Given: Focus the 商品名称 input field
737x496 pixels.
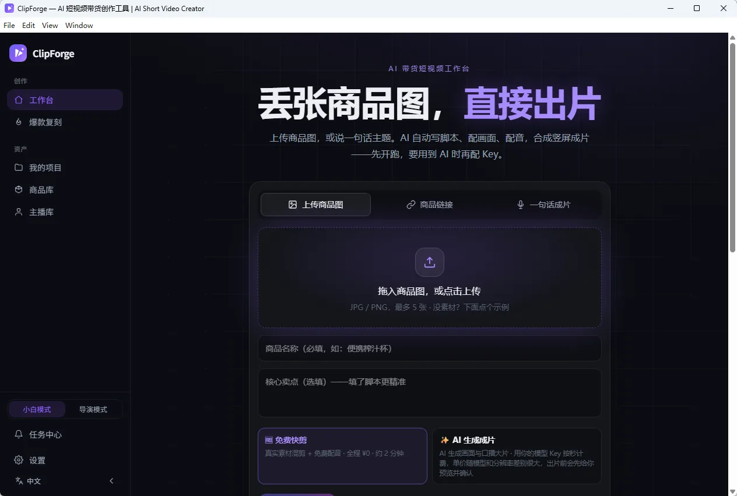Looking at the screenshot, I should coord(430,348).
